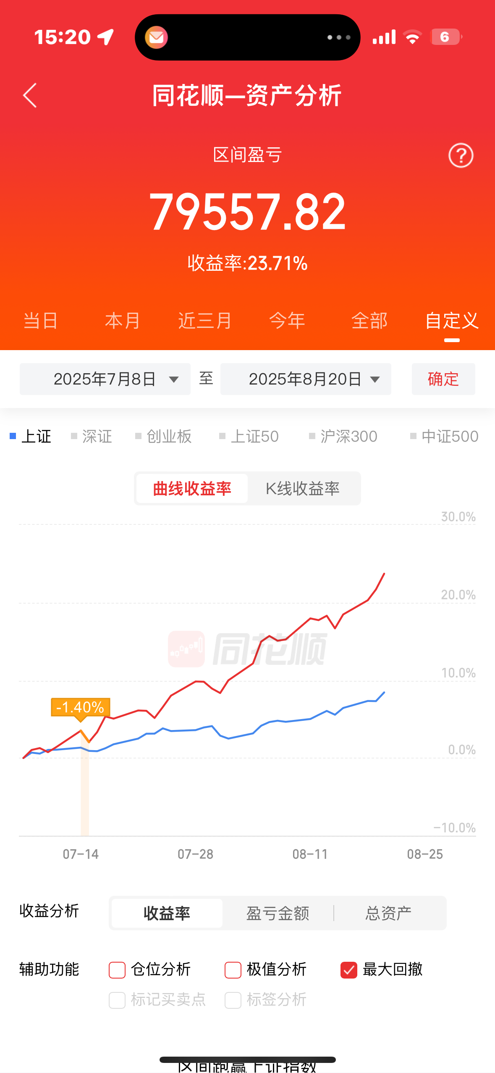Tap the location arrow status icon
This screenshot has height=1073, width=495.
[106, 37]
